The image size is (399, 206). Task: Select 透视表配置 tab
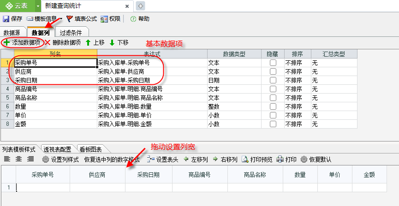(58, 149)
